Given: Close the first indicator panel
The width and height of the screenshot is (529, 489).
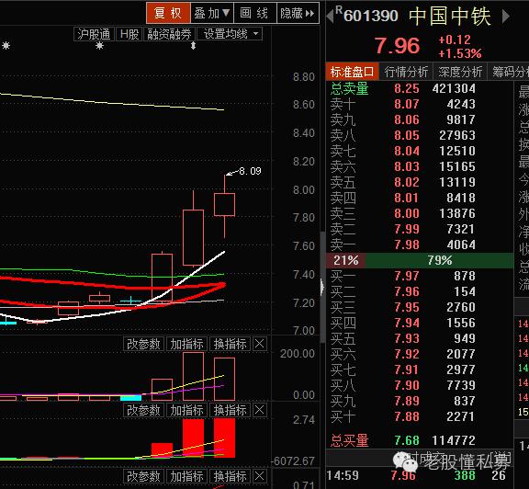Looking at the screenshot, I should pos(259,344).
